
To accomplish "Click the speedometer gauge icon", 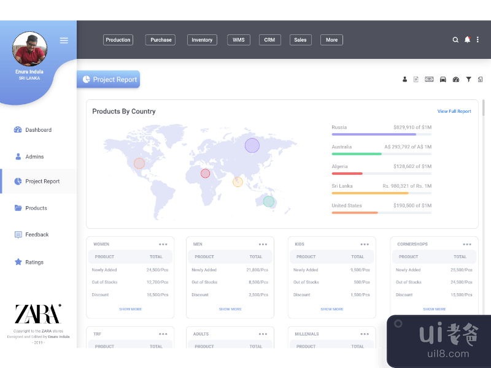I will [x=456, y=79].
